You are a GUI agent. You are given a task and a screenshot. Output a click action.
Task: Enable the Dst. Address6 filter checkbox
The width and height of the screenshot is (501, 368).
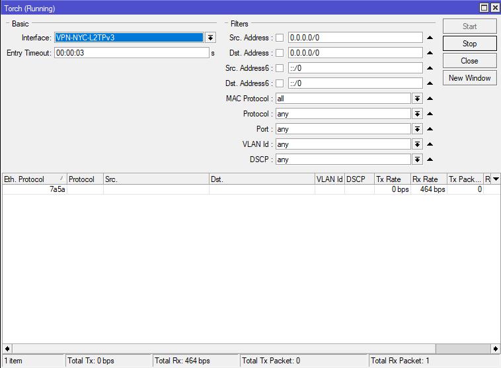point(280,83)
